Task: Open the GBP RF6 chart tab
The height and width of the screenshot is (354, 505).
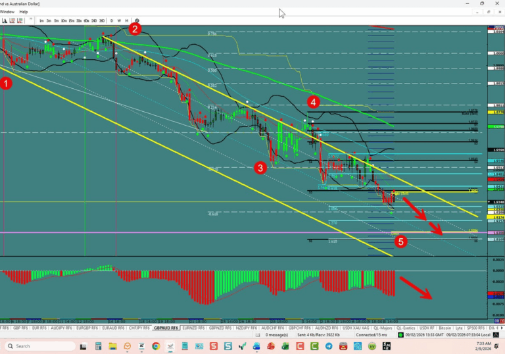Action: pyautogui.click(x=20, y=328)
